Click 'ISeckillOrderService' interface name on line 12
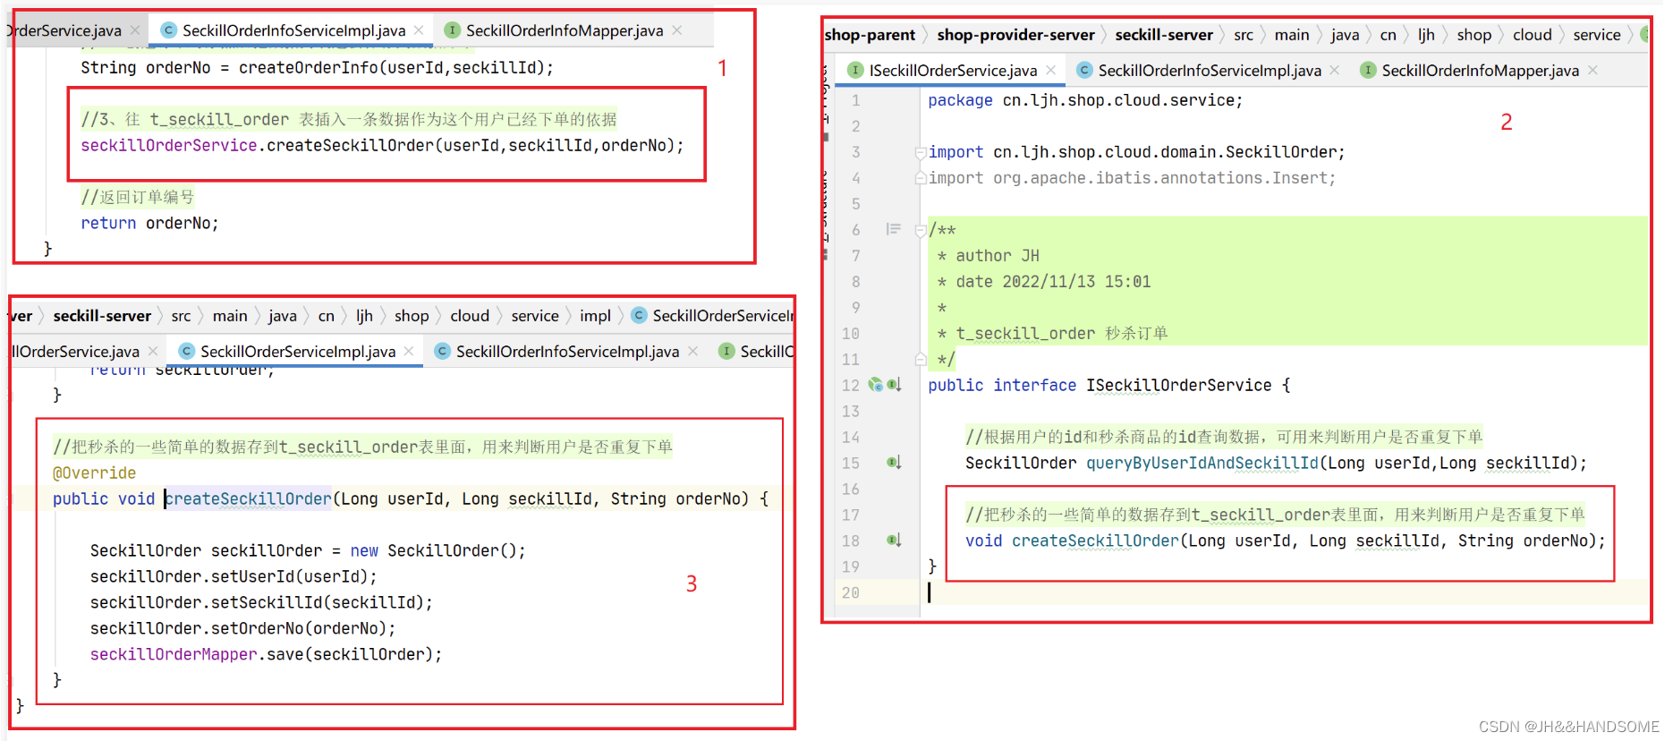Image resolution: width=1673 pixels, height=741 pixels. coord(1178,385)
